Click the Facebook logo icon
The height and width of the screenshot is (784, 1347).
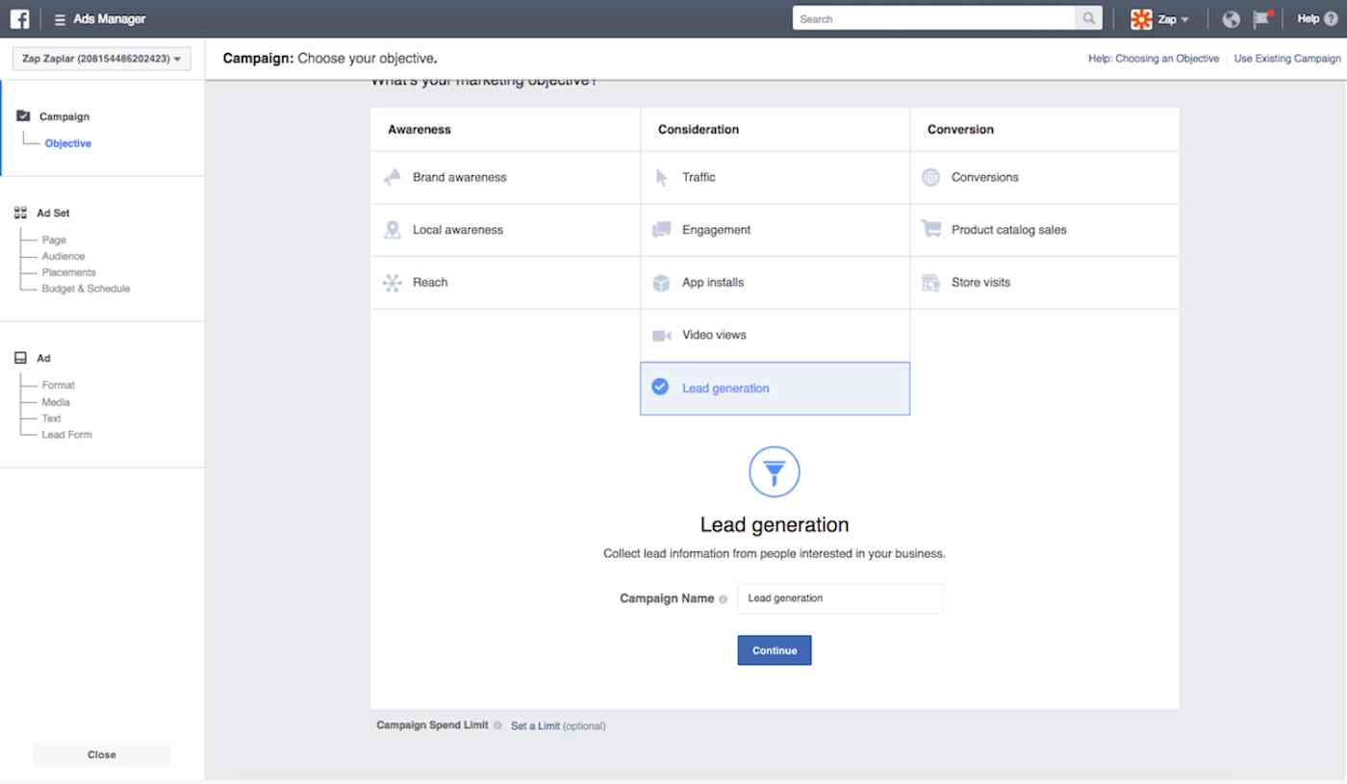(19, 19)
